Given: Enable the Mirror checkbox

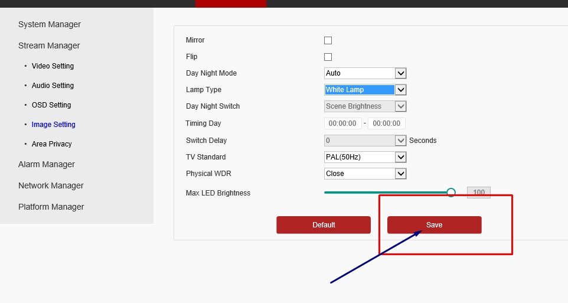Looking at the screenshot, I should click(x=328, y=41).
